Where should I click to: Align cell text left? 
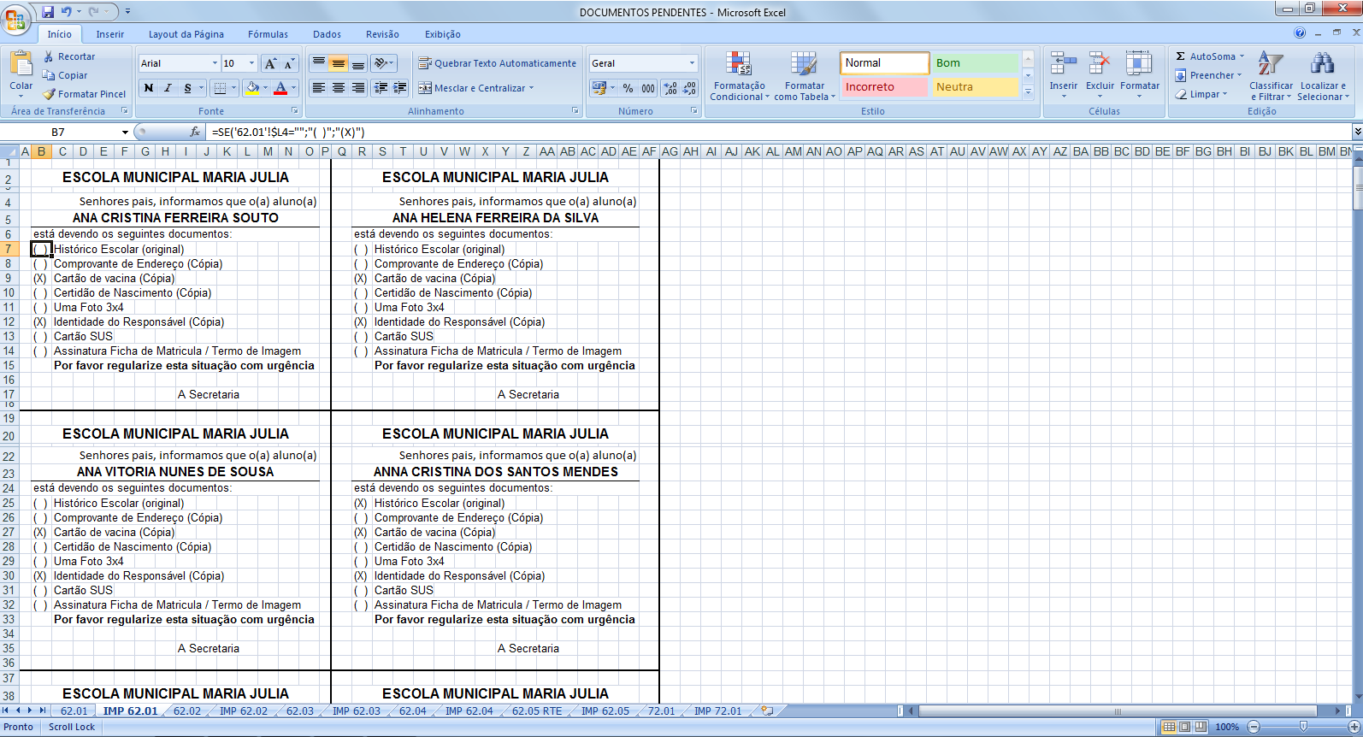[x=319, y=88]
